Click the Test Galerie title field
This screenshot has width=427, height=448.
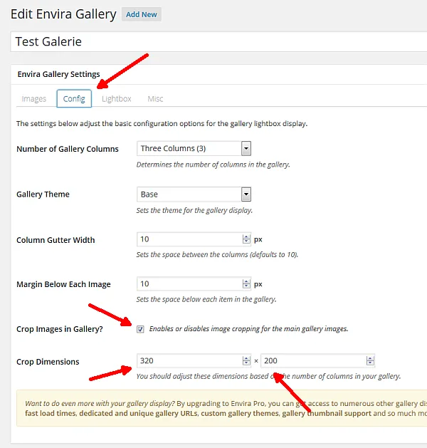click(x=218, y=42)
